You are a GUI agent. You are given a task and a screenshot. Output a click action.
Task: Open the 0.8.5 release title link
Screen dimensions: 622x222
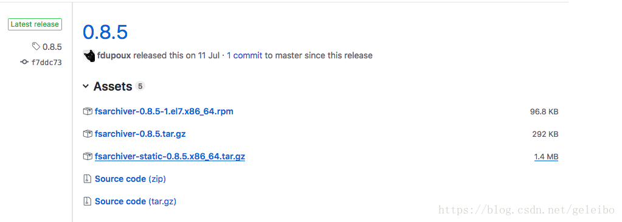click(x=105, y=32)
